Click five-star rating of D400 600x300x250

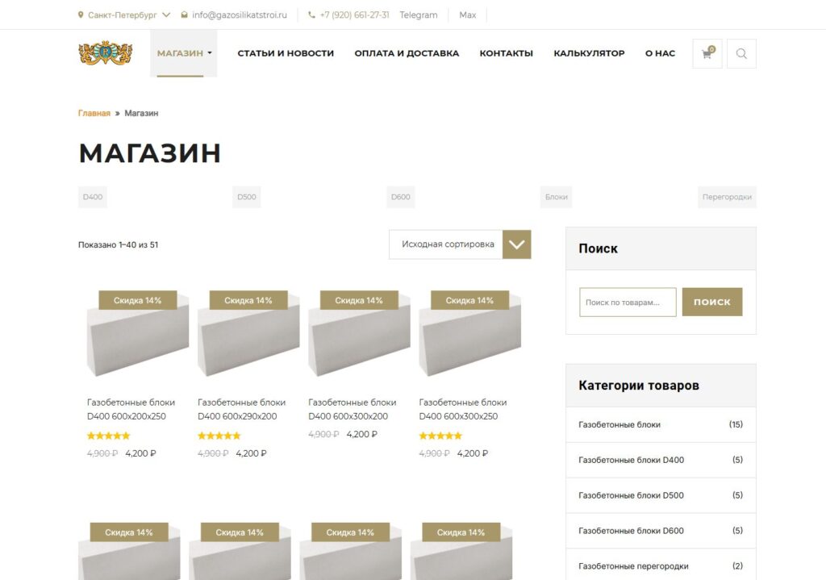coord(440,436)
